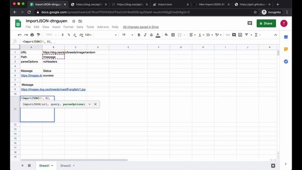
Task: Open the File menu
Action: 28,27
